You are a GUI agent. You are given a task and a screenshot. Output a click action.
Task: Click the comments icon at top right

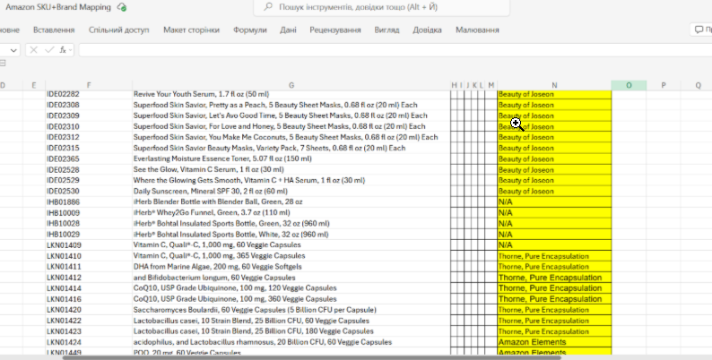point(699,30)
